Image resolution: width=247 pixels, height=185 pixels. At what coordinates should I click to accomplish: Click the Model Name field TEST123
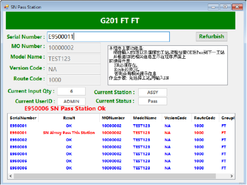coord(74,58)
